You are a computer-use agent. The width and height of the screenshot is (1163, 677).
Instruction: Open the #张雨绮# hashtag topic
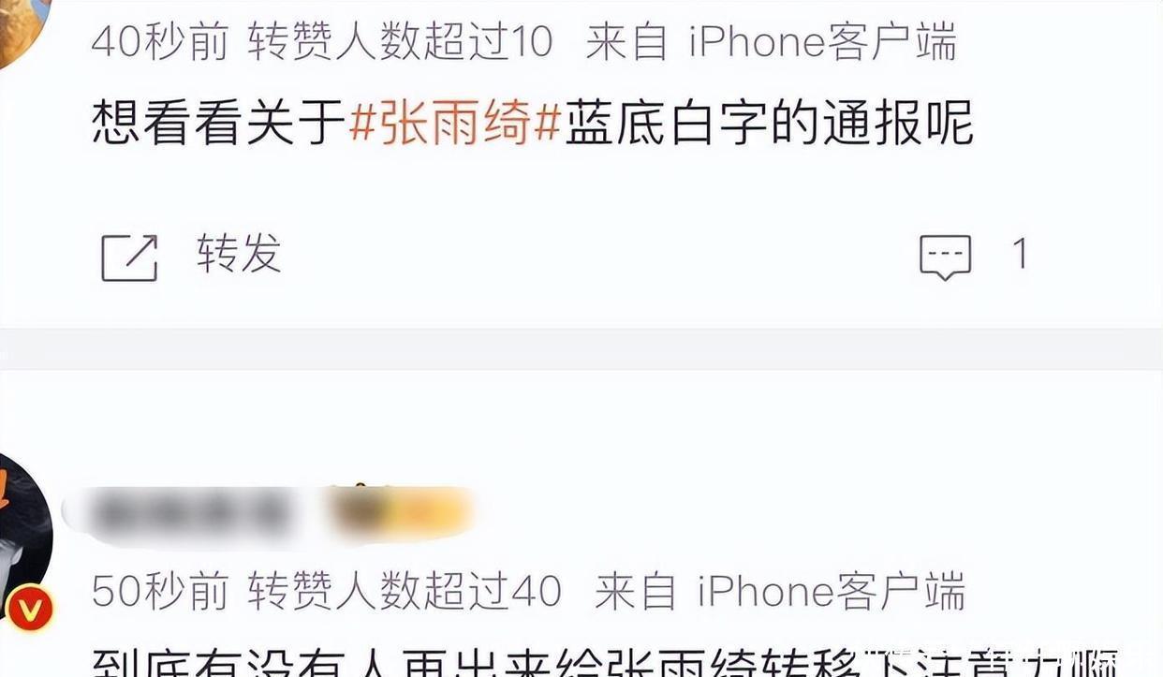455,125
